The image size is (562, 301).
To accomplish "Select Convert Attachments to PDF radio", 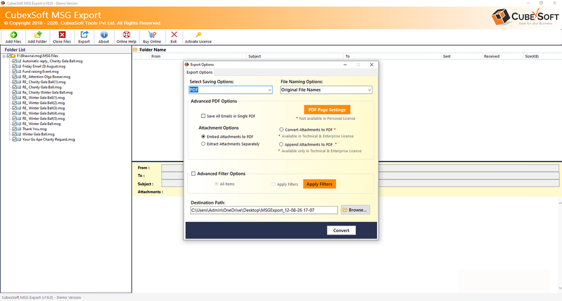I will (282, 130).
